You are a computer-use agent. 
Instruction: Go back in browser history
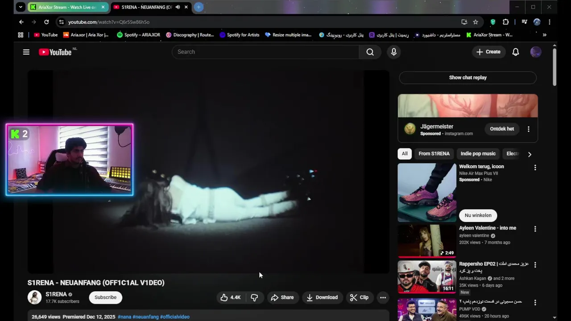click(x=21, y=22)
